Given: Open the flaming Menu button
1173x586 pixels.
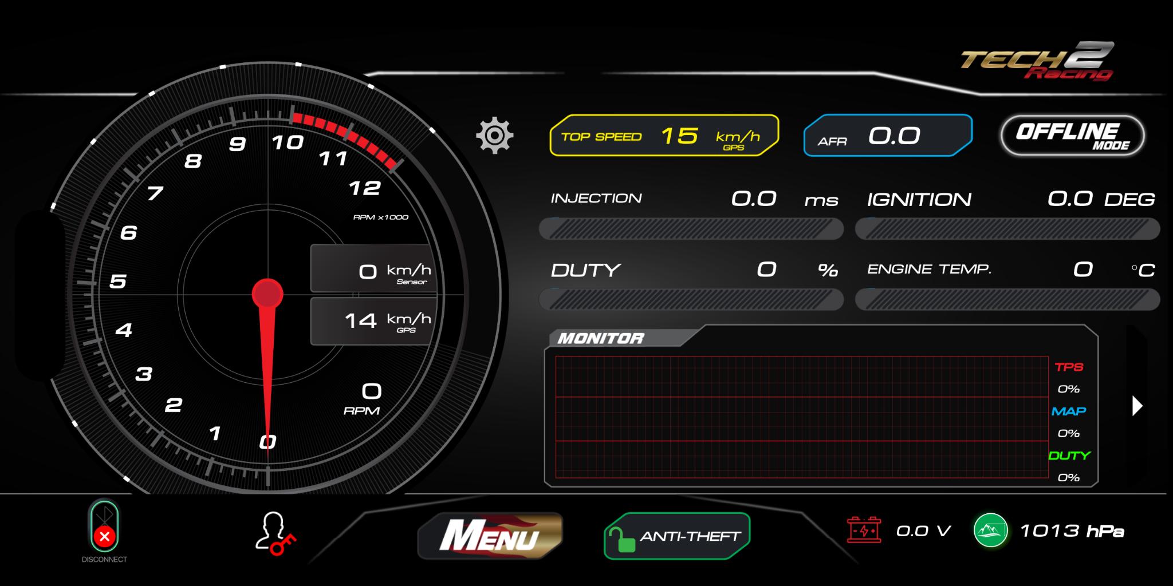Looking at the screenshot, I should [x=490, y=535].
